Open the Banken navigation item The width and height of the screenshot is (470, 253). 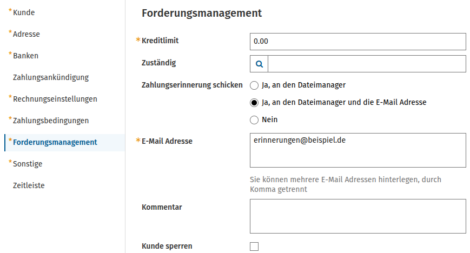(x=25, y=56)
